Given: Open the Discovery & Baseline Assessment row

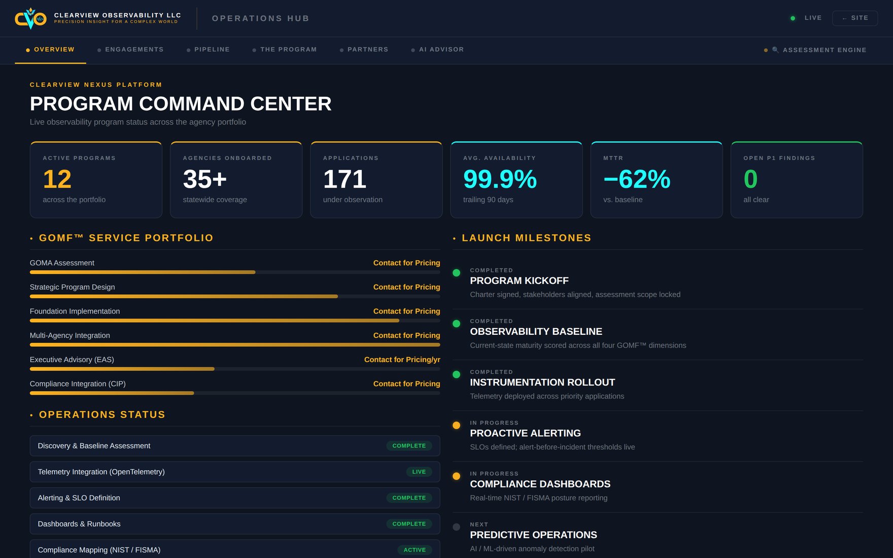Looking at the screenshot, I should tap(235, 446).
